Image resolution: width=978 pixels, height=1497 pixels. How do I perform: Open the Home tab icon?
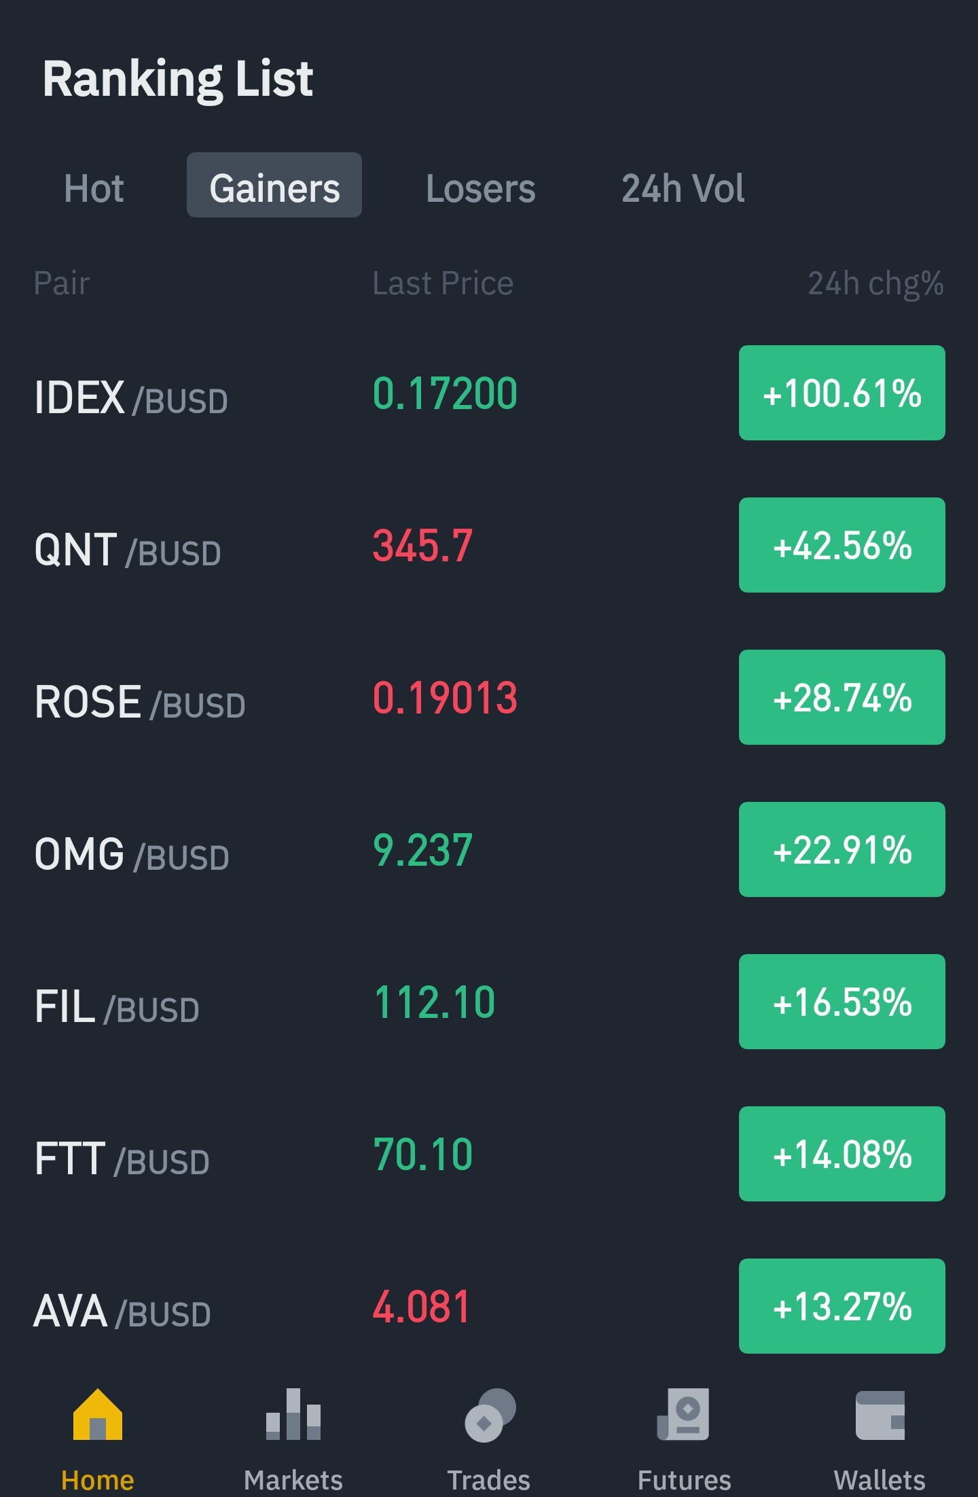click(98, 1413)
